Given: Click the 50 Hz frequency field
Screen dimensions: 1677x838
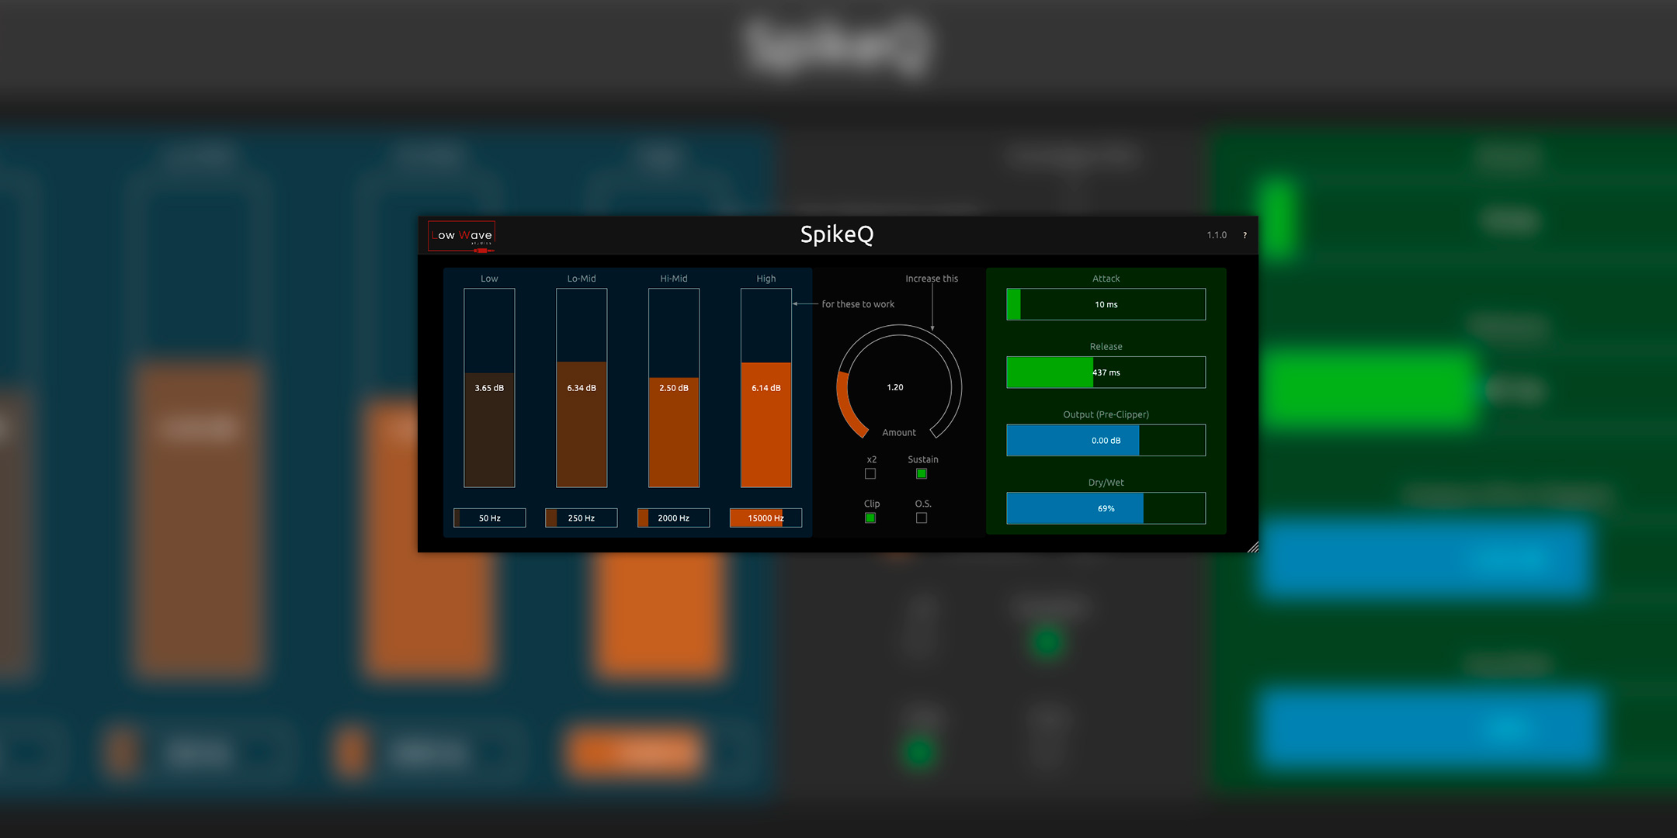Looking at the screenshot, I should click(490, 518).
